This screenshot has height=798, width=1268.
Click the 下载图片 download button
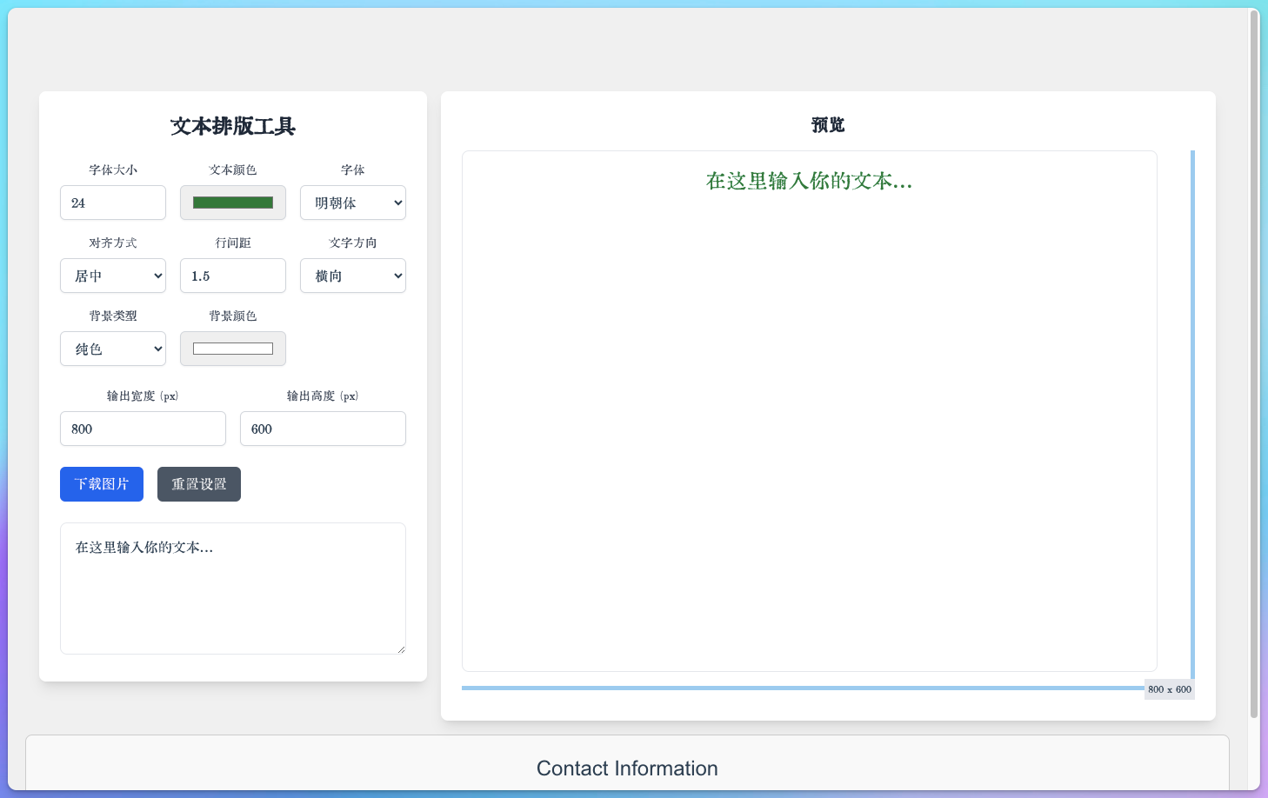[102, 484]
